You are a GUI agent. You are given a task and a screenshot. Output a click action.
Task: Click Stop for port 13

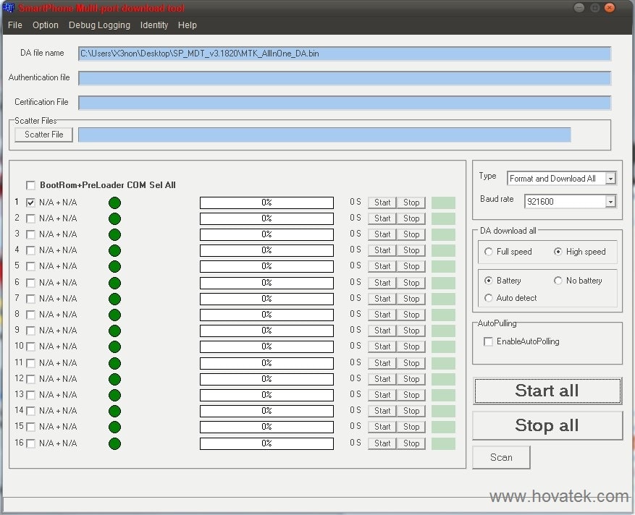411,395
